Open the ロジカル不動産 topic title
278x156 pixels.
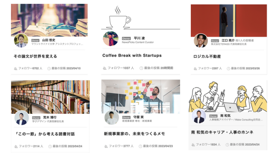coord(207,57)
